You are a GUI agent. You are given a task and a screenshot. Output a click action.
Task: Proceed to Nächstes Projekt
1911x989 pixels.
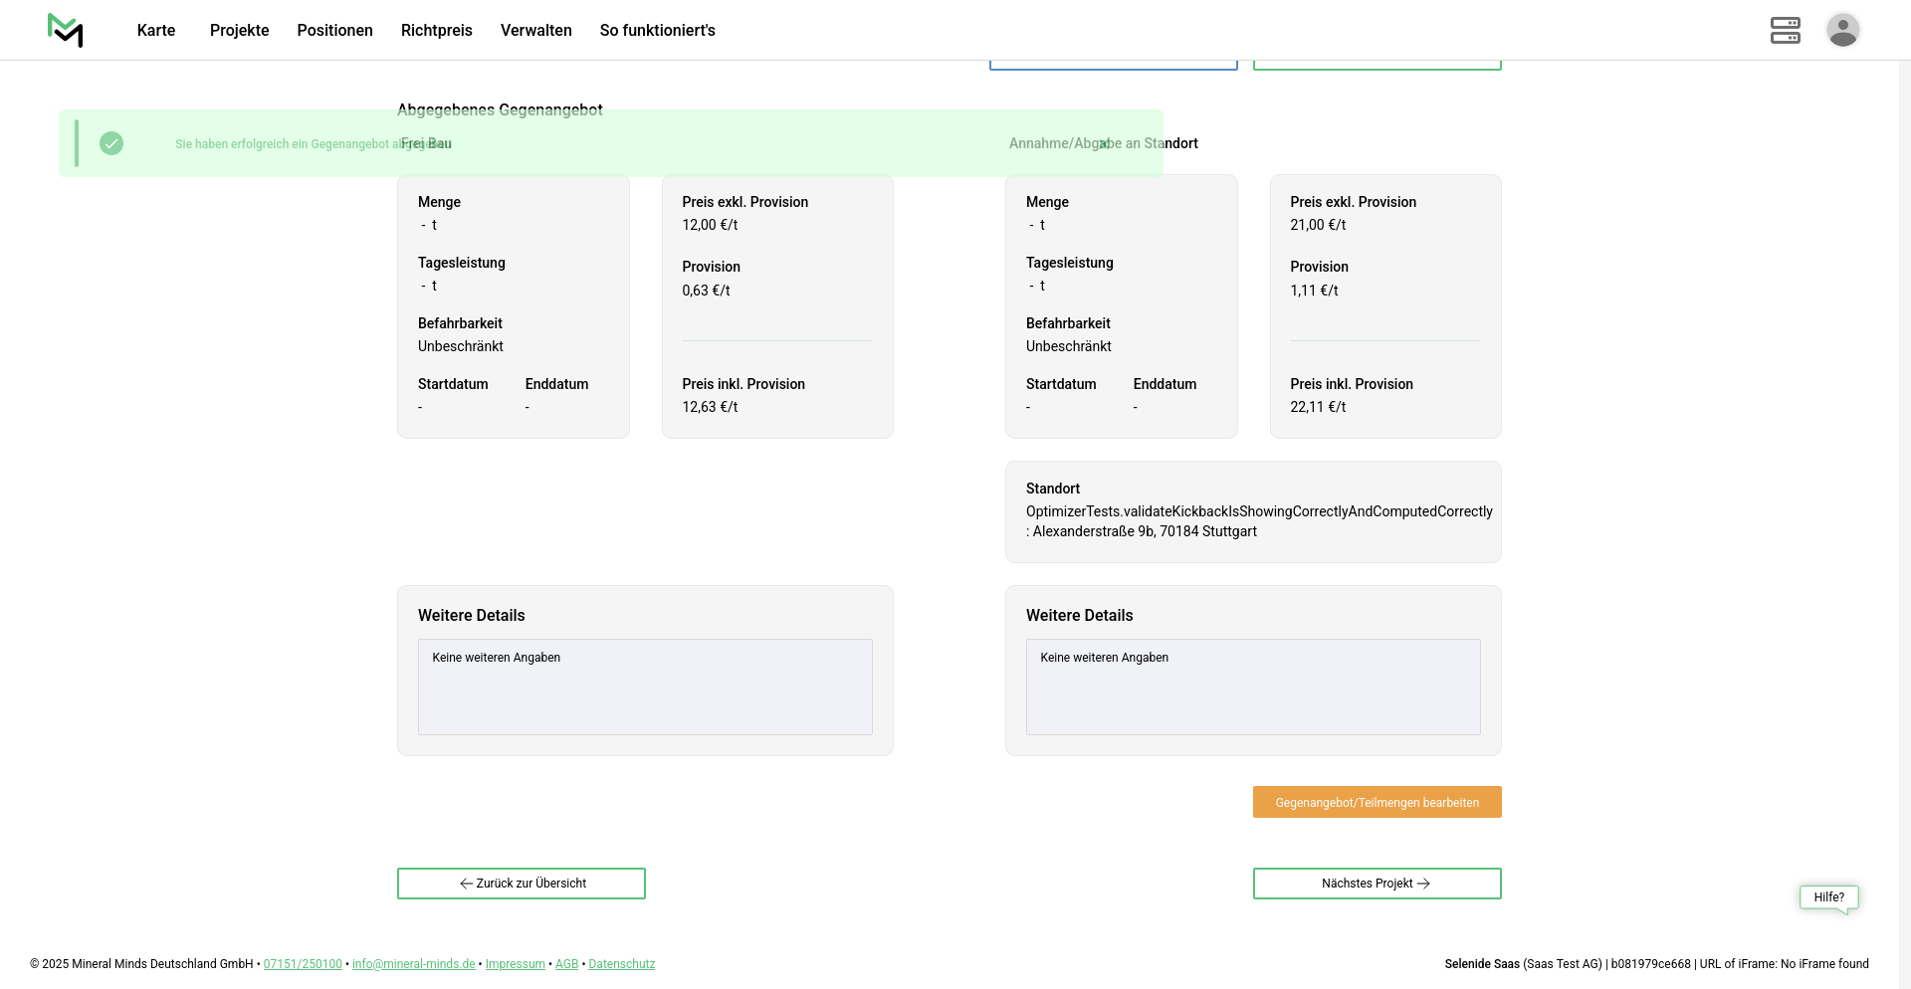(x=1377, y=884)
